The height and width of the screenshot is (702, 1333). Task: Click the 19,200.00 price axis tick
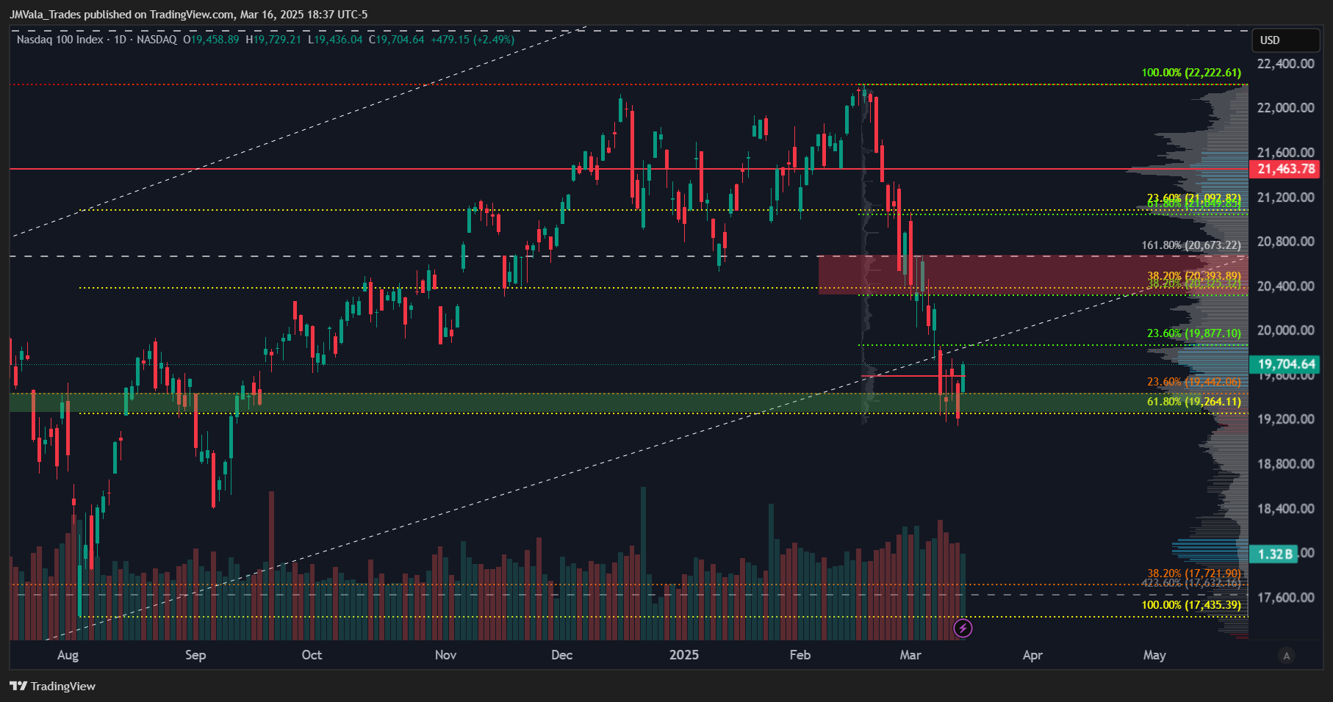point(1286,419)
